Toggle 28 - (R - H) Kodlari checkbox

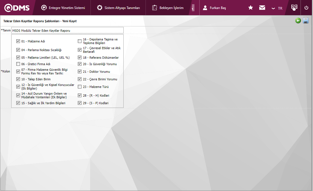click(80, 95)
